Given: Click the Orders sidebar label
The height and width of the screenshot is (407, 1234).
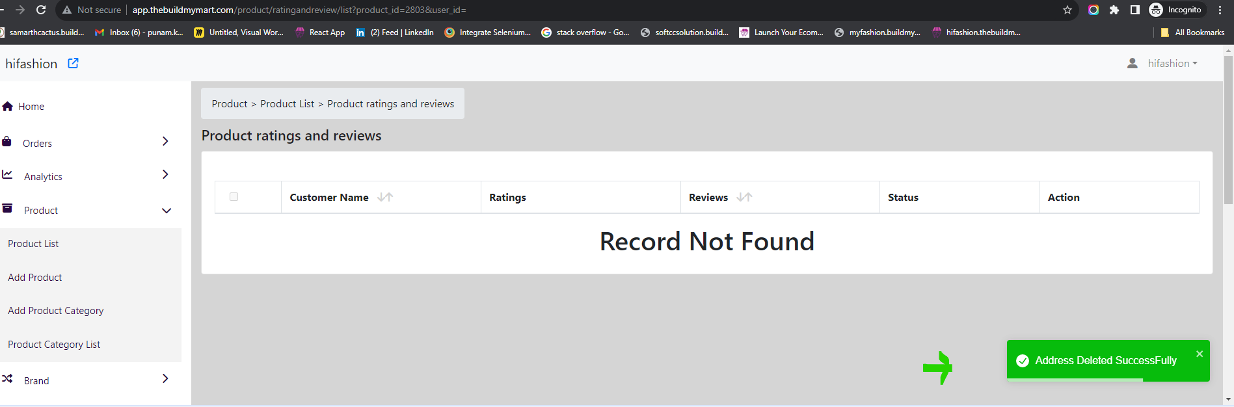Looking at the screenshot, I should [x=37, y=144].
